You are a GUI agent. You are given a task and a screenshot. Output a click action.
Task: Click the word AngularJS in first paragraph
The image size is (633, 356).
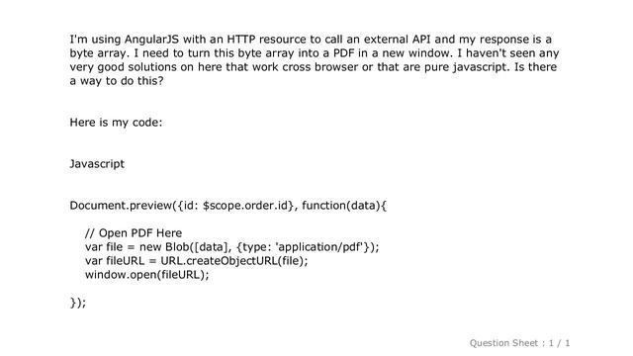click(151, 40)
